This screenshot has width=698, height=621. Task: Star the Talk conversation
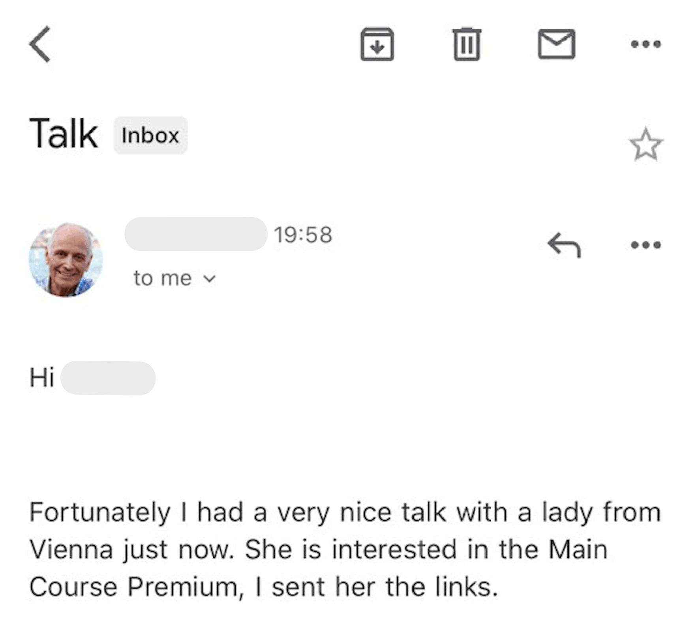(645, 145)
